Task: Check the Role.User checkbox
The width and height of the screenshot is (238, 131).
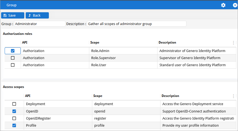Action: (13, 65)
